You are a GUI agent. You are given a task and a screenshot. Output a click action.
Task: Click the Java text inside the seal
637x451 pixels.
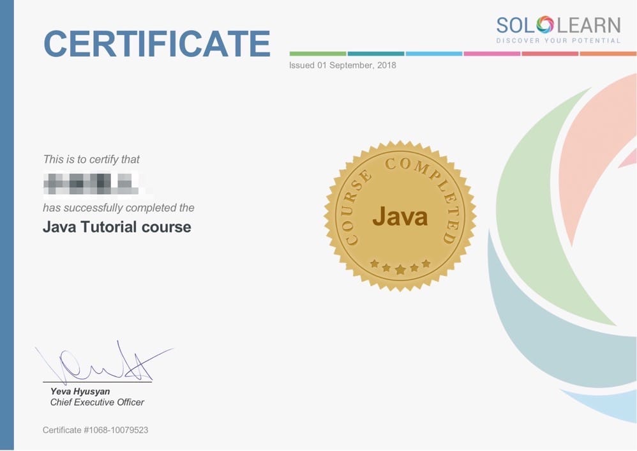coord(400,217)
